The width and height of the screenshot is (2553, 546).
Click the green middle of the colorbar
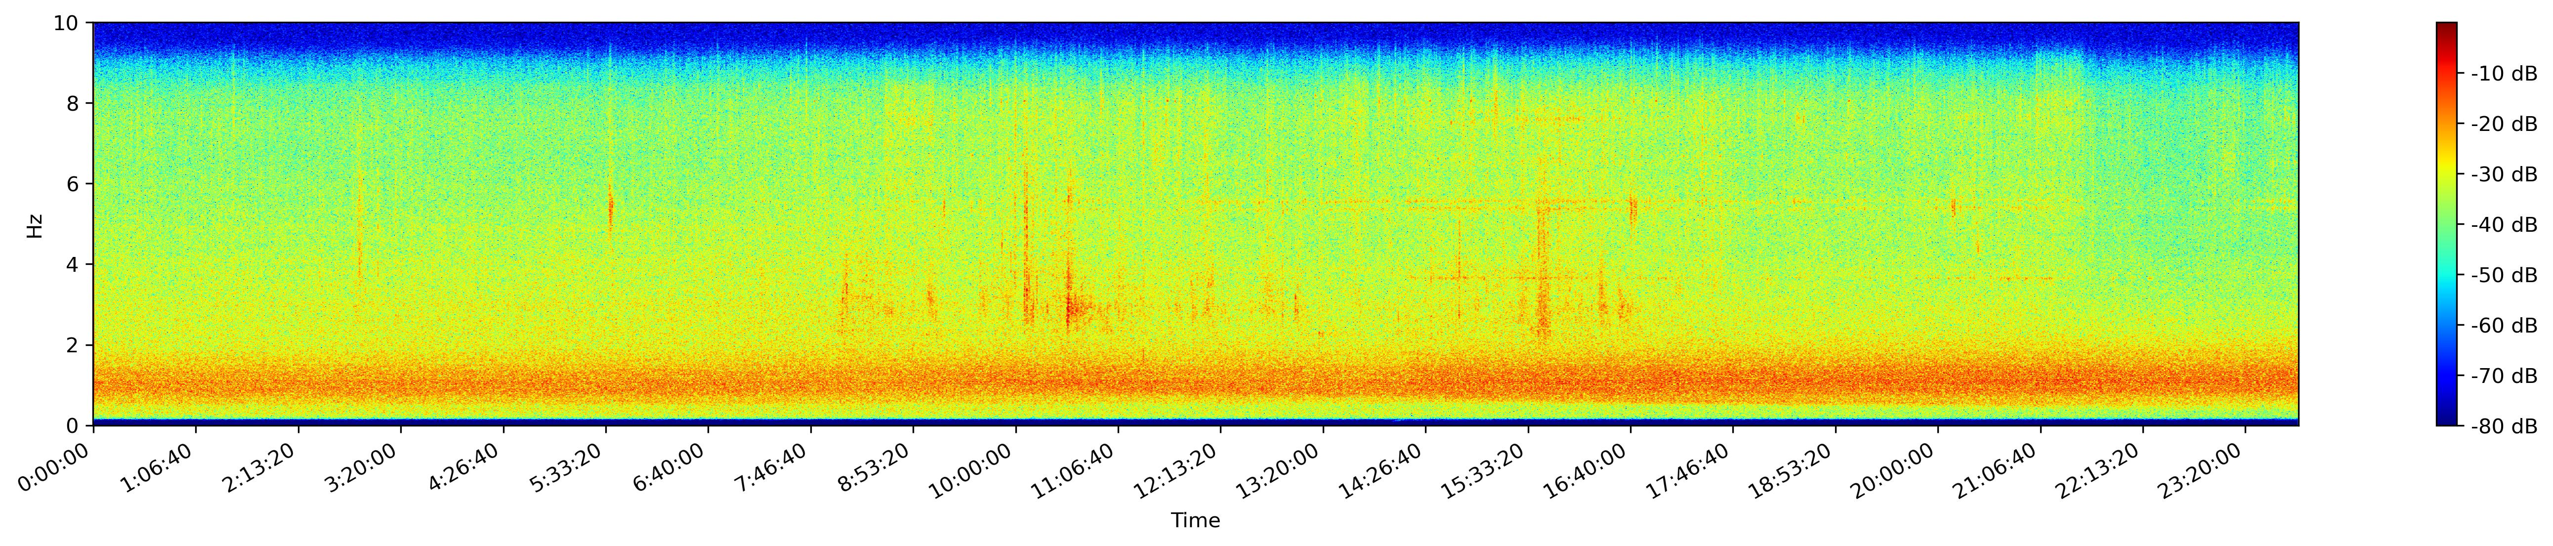point(2447,225)
